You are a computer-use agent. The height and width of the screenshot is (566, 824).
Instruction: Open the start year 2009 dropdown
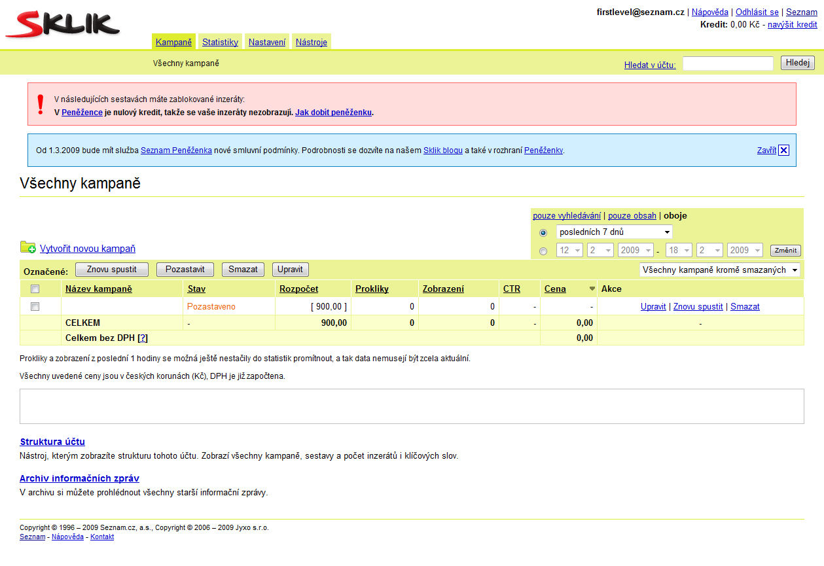(x=636, y=250)
